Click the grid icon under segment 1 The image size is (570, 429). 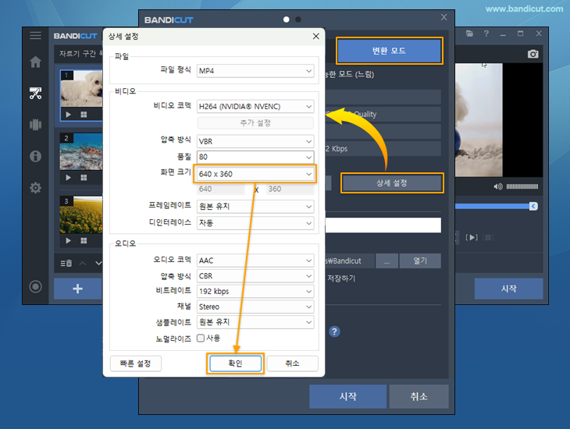pyautogui.click(x=84, y=115)
